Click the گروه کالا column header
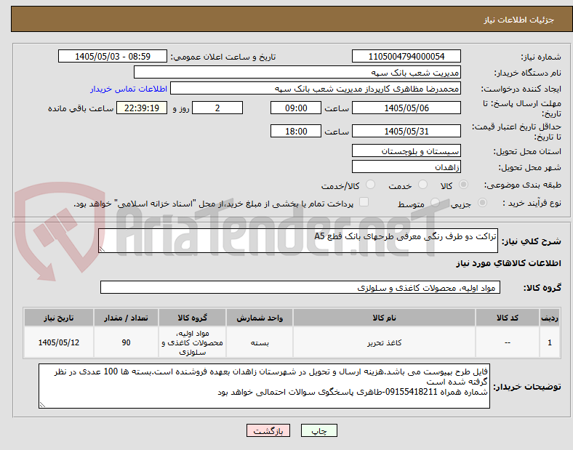This screenshot has height=450, width=573. coord(192,318)
